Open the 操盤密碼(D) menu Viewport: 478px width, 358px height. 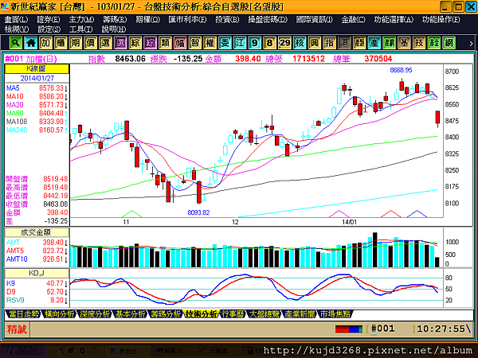point(268,19)
